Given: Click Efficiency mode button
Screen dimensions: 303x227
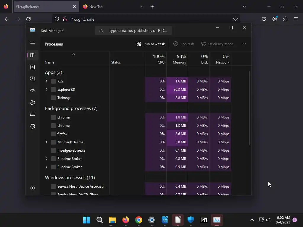Looking at the screenshot, I should [x=217, y=44].
